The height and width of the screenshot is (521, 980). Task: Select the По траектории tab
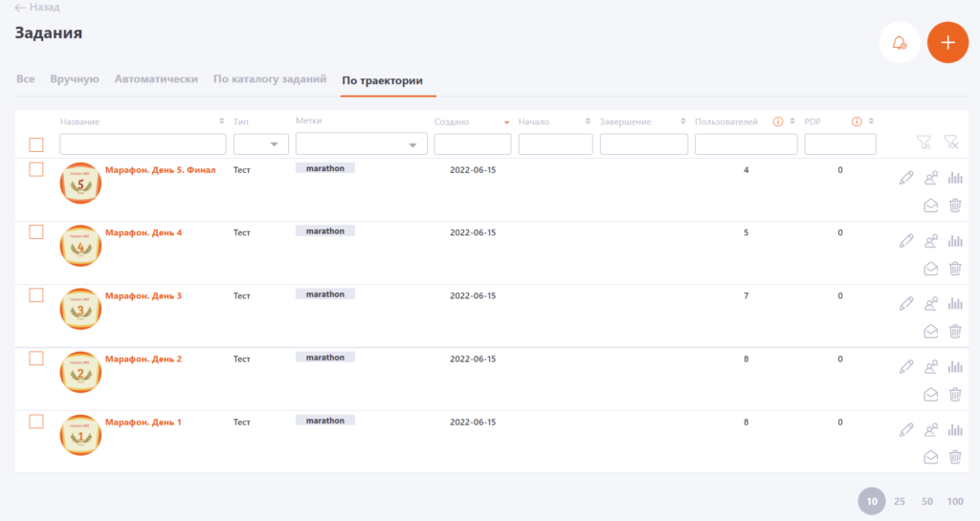tap(382, 80)
